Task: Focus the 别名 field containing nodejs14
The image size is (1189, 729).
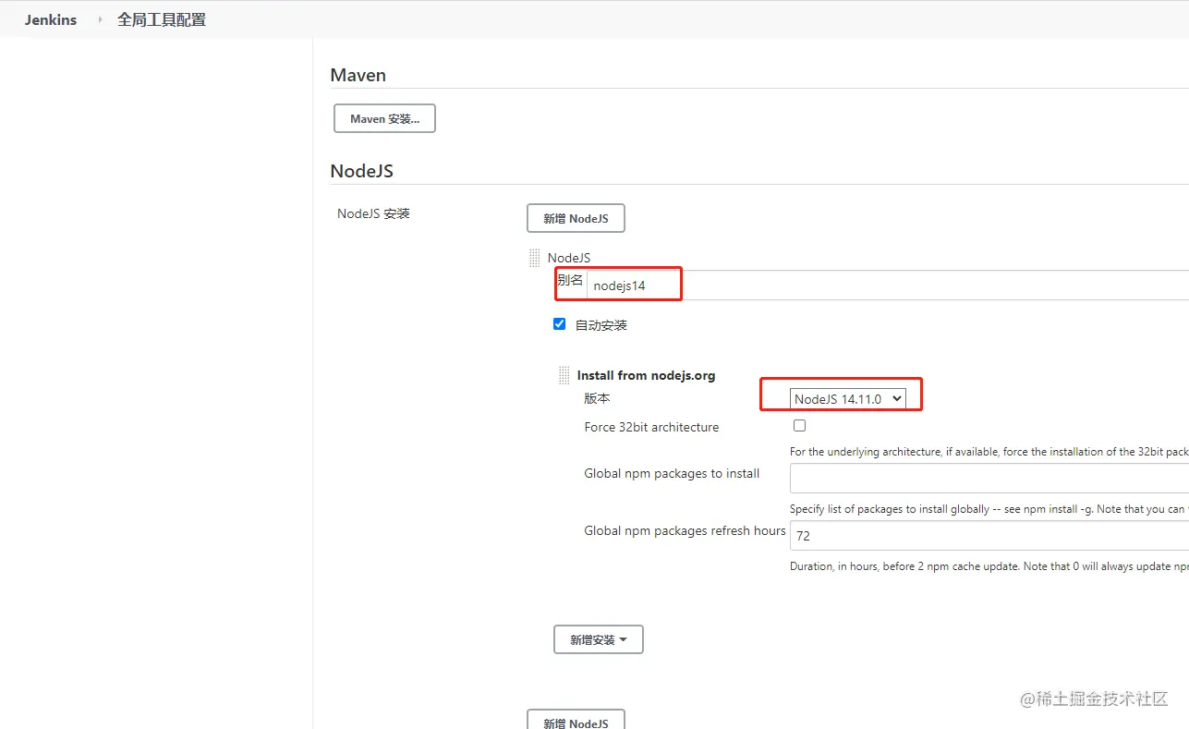Action: click(x=888, y=286)
